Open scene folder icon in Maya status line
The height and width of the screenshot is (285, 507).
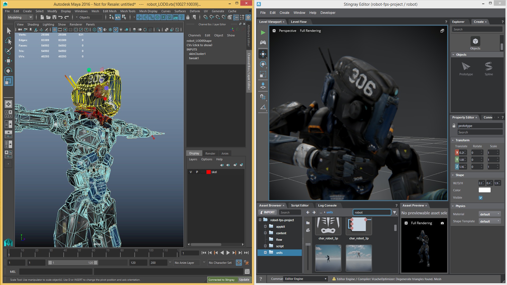pyautogui.click(x=48, y=17)
